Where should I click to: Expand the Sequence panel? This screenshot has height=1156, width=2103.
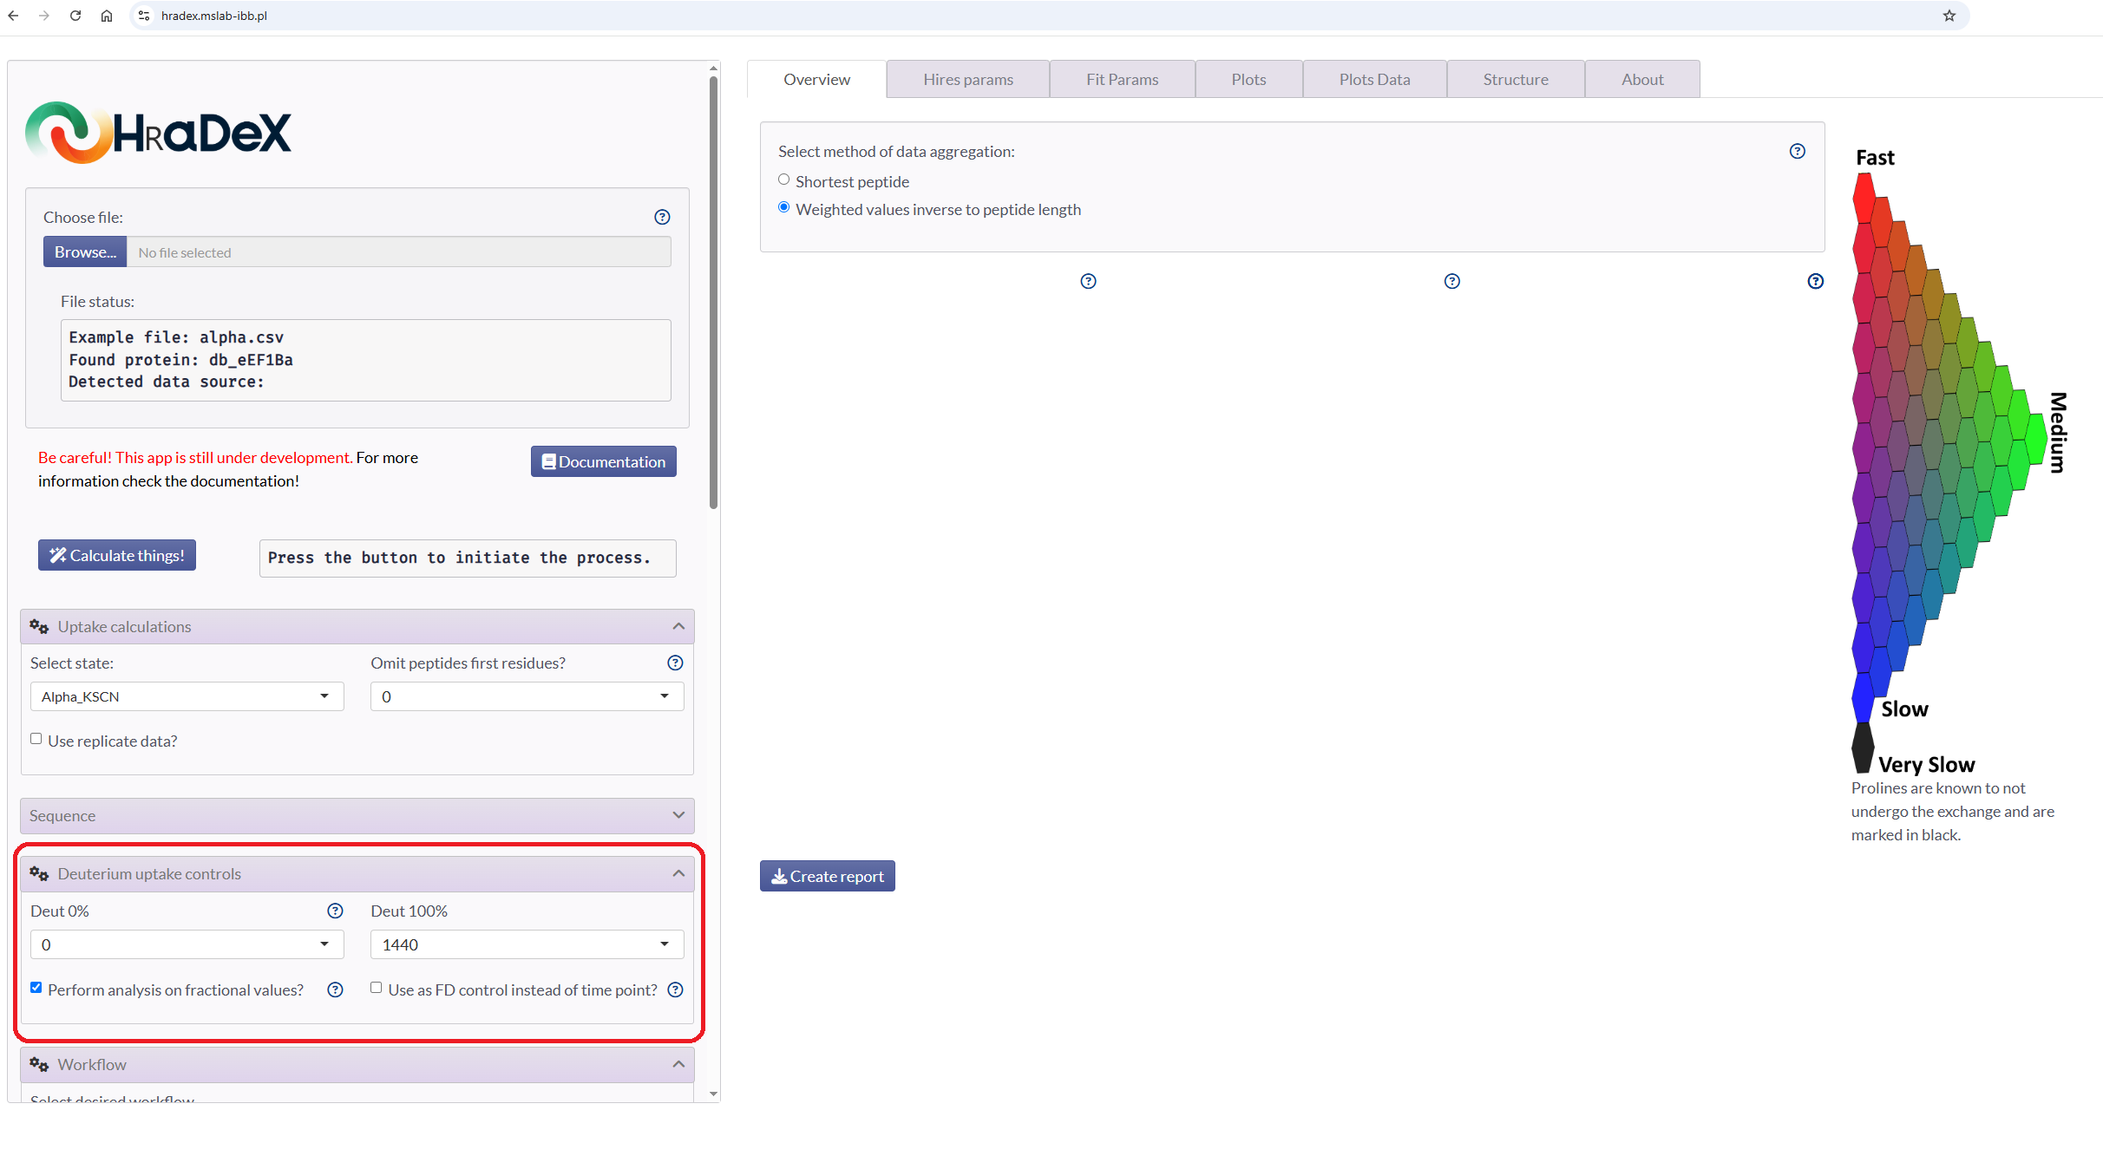pyautogui.click(x=357, y=816)
